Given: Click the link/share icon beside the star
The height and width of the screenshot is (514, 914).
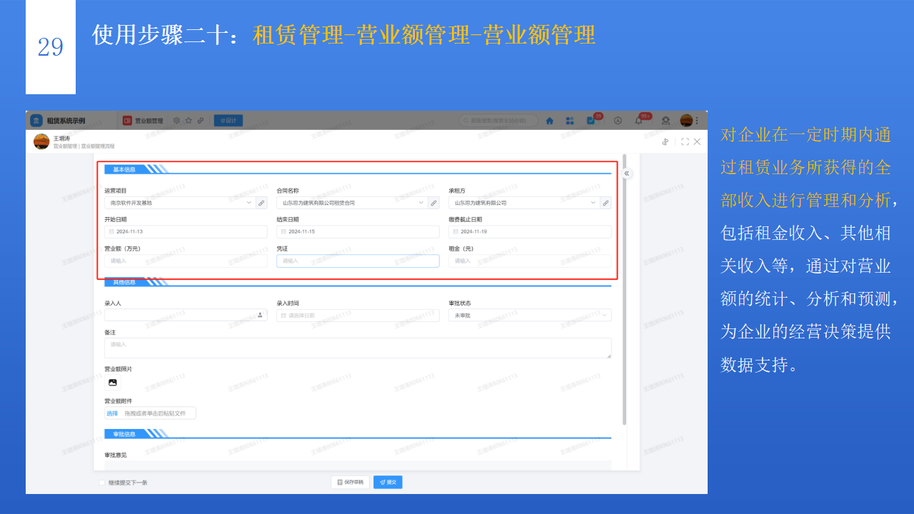Looking at the screenshot, I should 200,121.
